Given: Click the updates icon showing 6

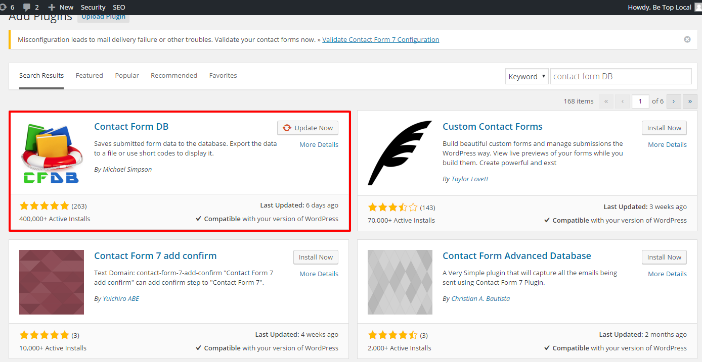Looking at the screenshot, I should 6,7.
